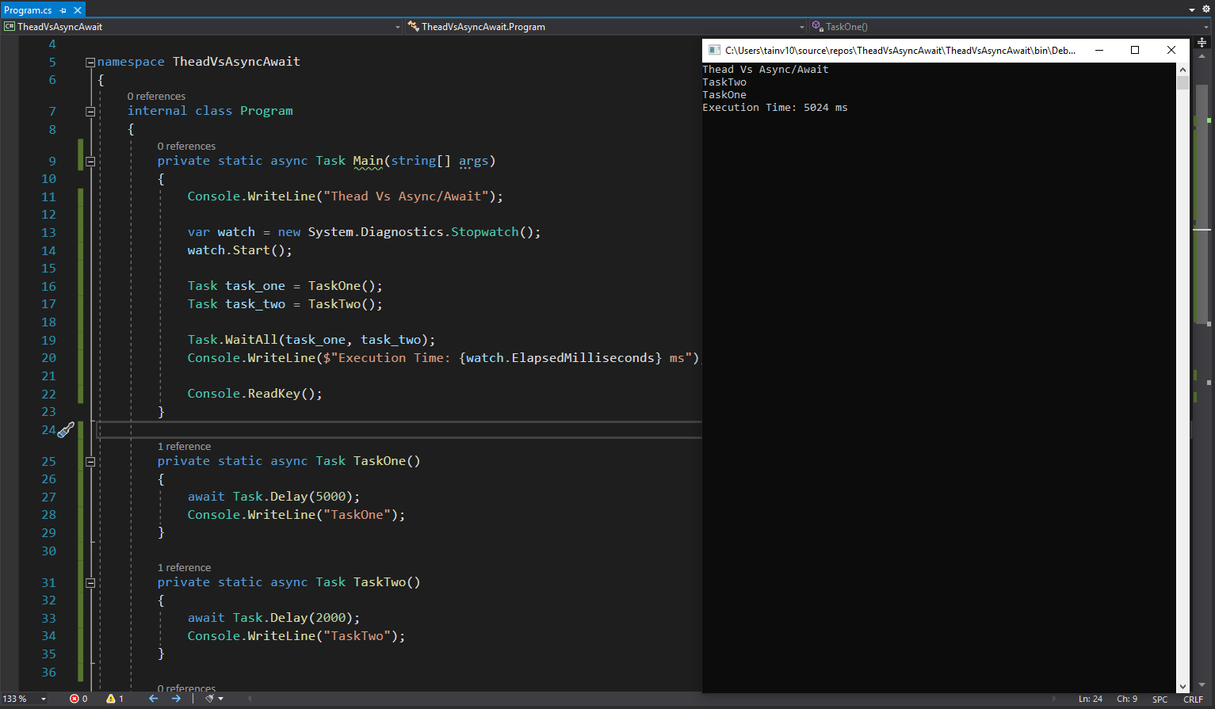Click the yellow warning count icon

[111, 699]
